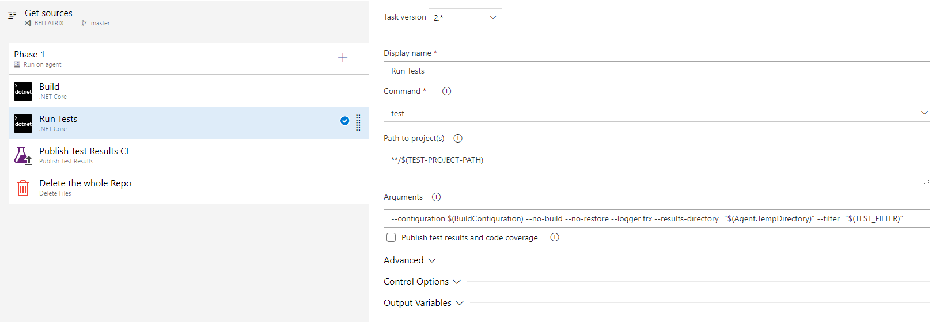Open the Task version dropdown
936x322 pixels.
point(465,17)
